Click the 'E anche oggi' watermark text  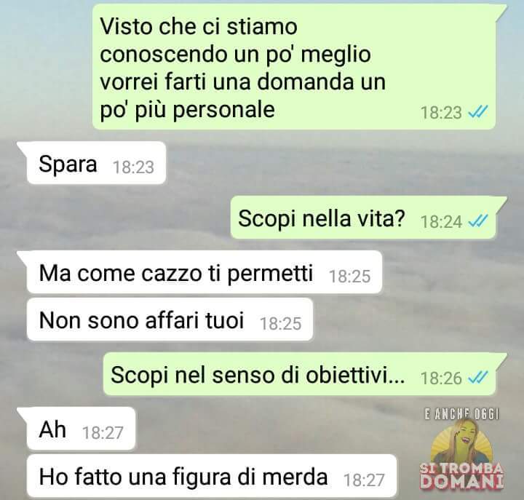tap(461, 414)
